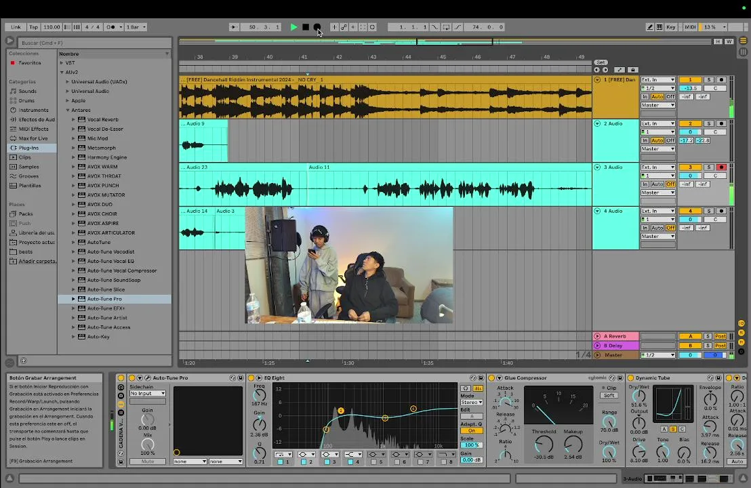
Task: Stop playback with the Stop button
Action: coord(306,27)
